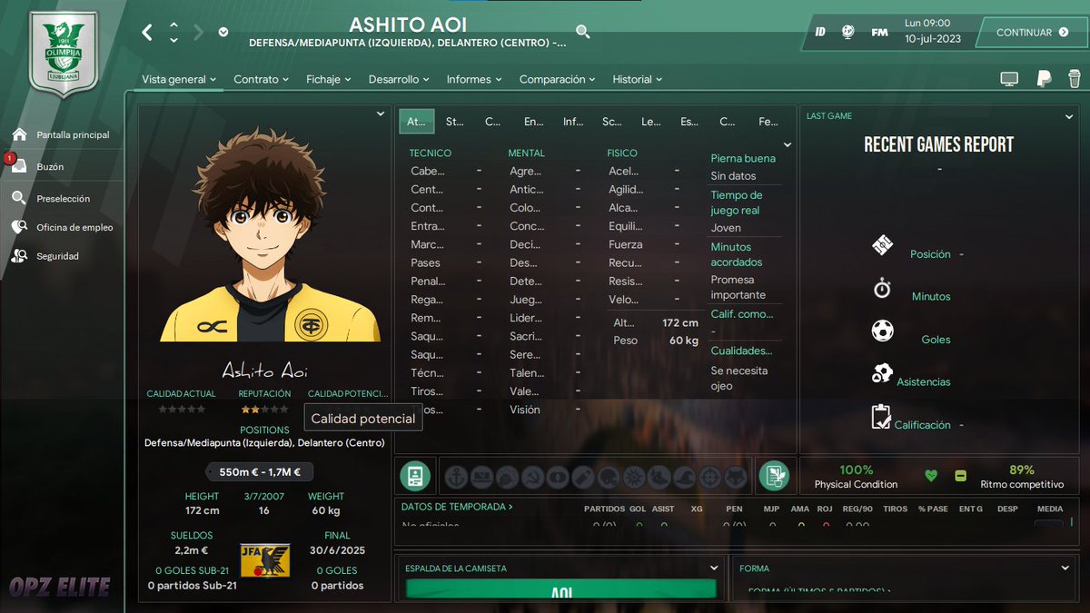Image resolution: width=1090 pixels, height=613 pixels.
Task: Select the Le... tab
Action: (x=650, y=122)
